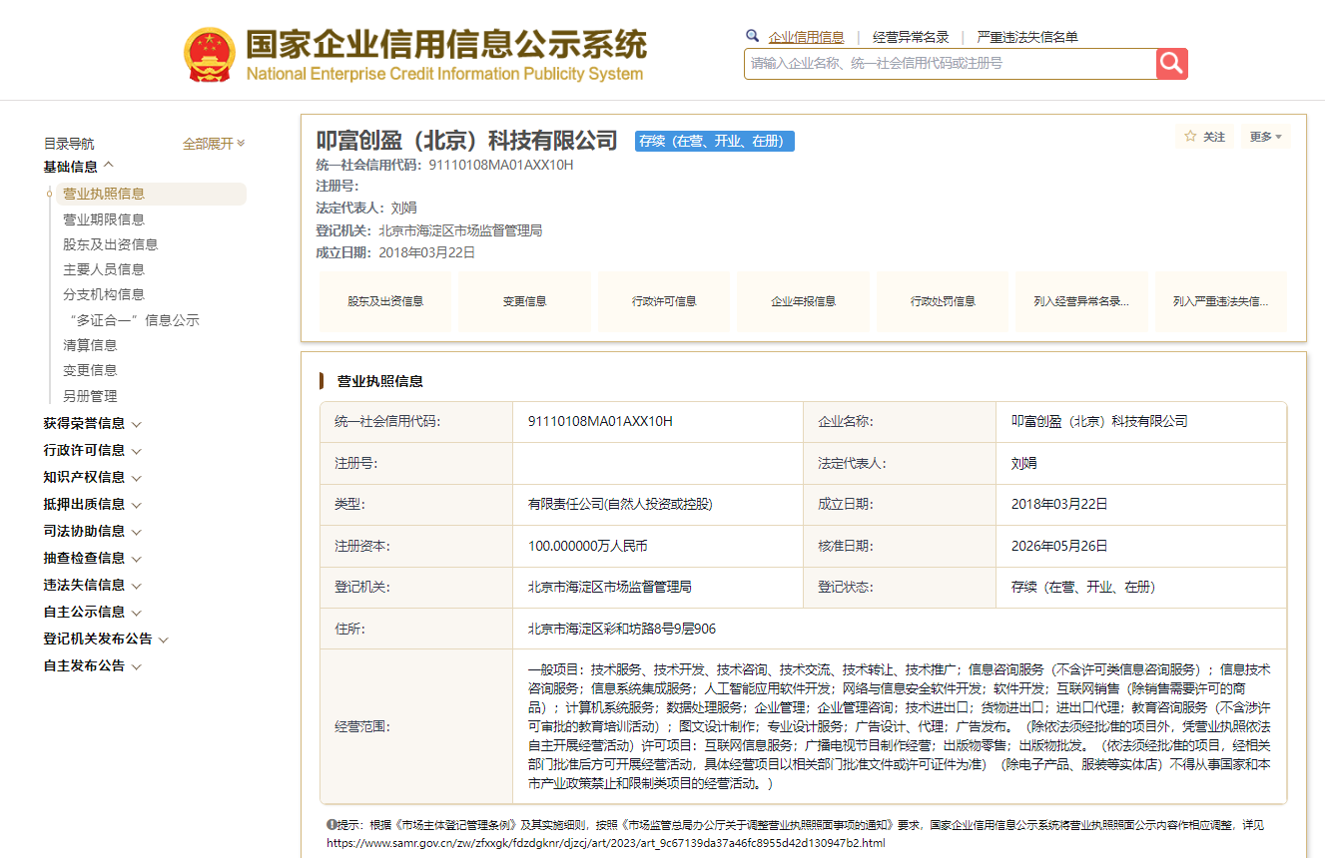1325x858 pixels.
Task: Expand the 行政许可信息 sidebar section
Action: 93,450
